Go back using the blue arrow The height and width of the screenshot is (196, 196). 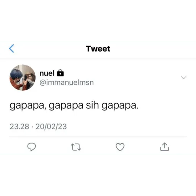[11, 49]
